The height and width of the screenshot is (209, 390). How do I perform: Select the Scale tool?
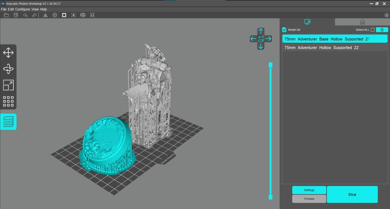(x=8, y=85)
